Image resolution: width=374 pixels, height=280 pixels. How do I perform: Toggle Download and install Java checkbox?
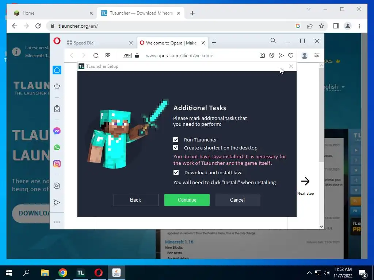tap(176, 172)
